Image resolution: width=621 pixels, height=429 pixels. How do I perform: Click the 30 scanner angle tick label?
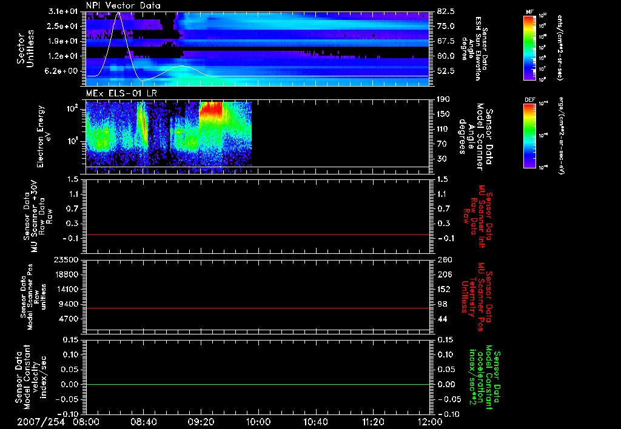pos(441,159)
